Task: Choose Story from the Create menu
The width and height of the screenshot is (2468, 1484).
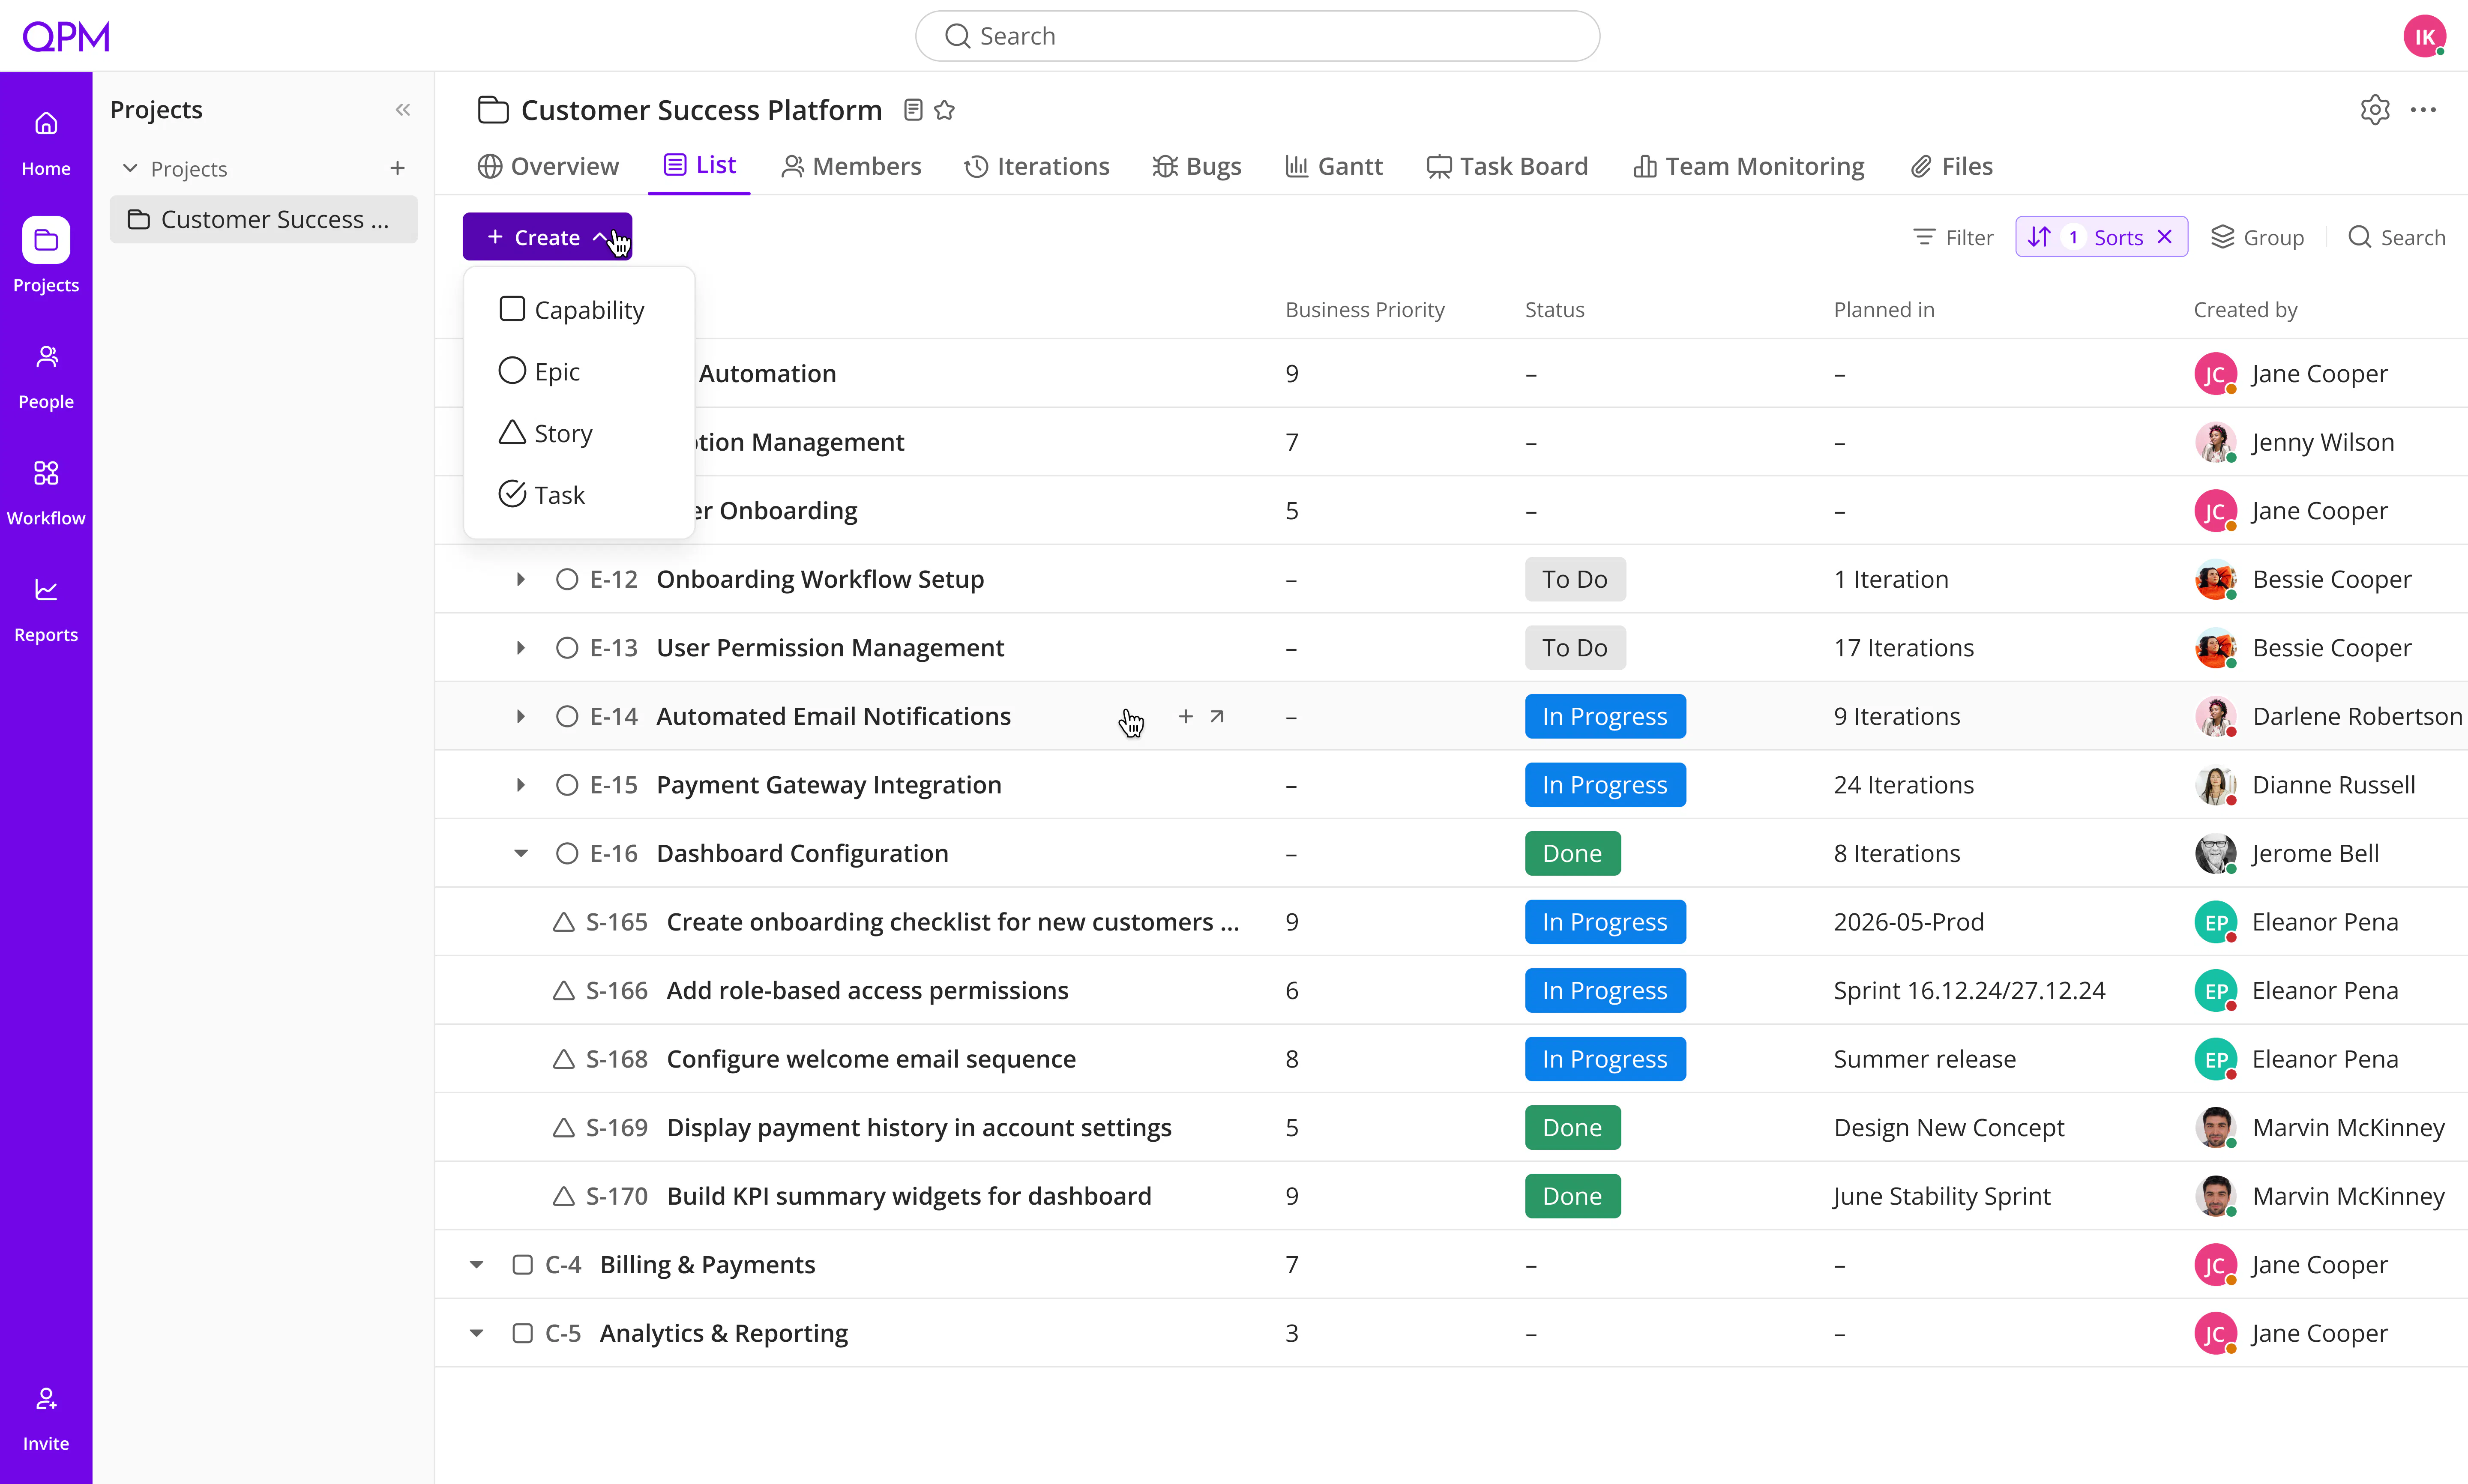Action: [578, 433]
